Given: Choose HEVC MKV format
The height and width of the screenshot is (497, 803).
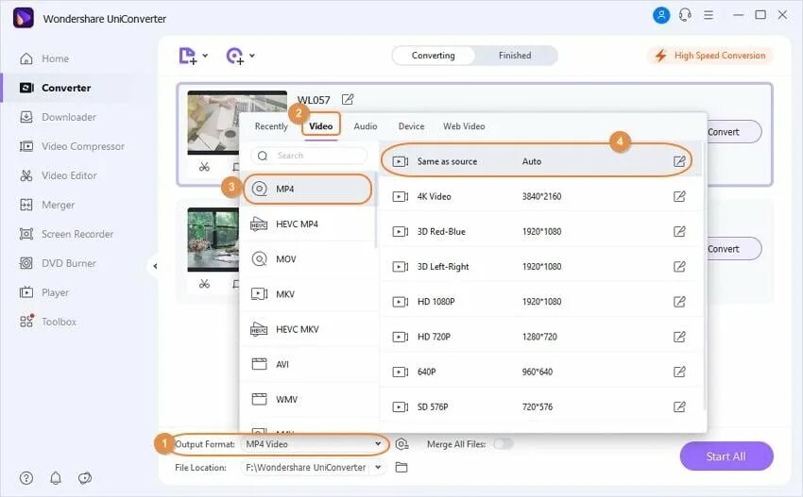Looking at the screenshot, I should pos(308,329).
